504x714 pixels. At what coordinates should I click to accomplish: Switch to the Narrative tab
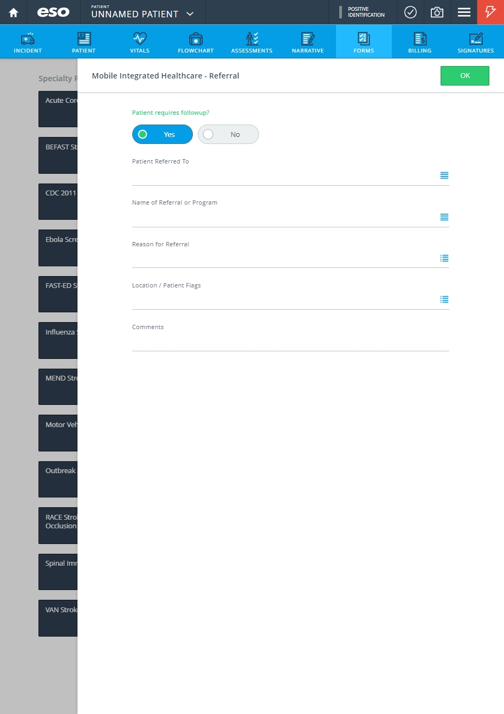pos(308,42)
